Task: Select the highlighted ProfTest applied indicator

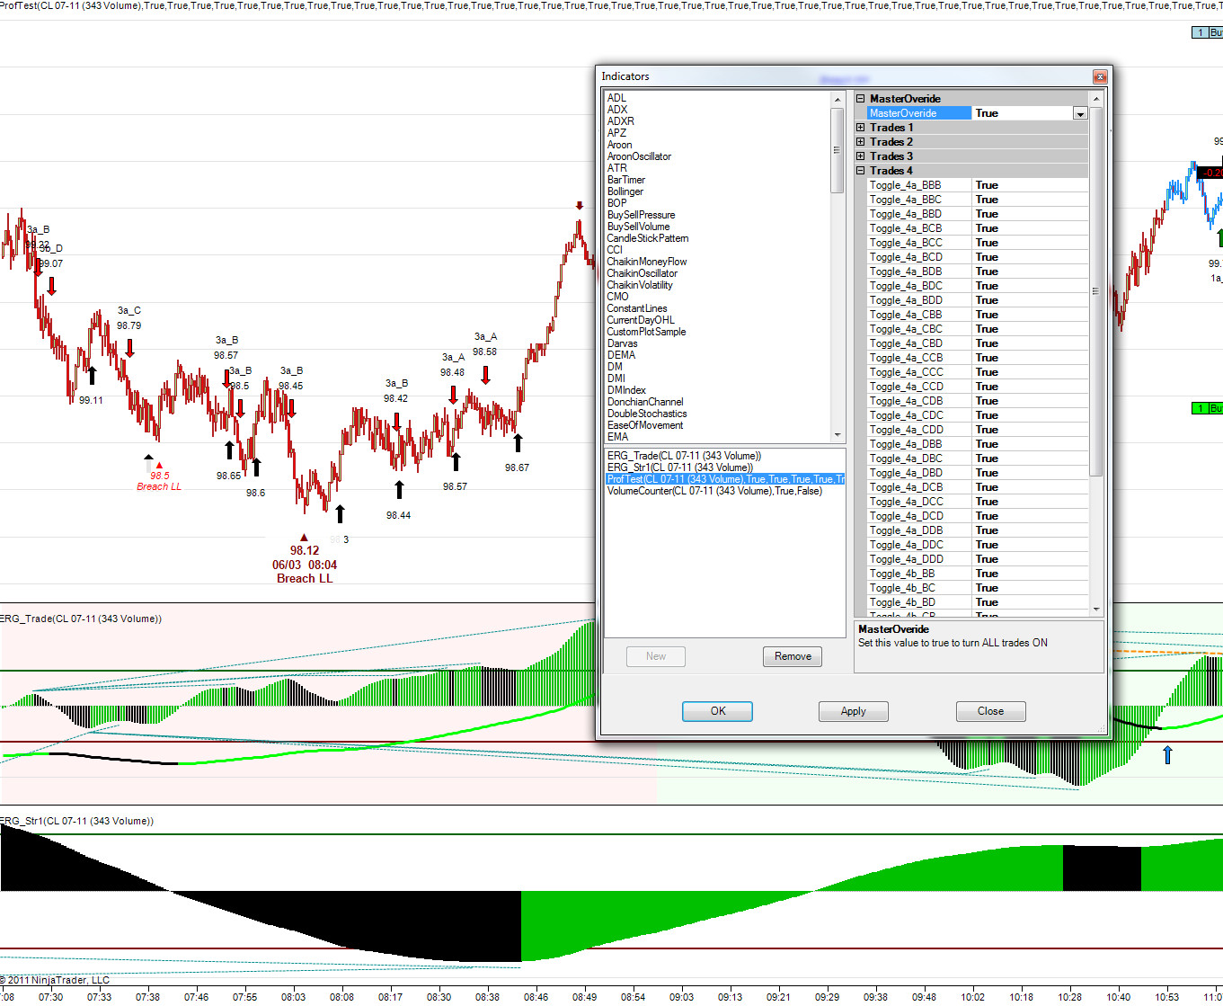Action: (x=725, y=479)
